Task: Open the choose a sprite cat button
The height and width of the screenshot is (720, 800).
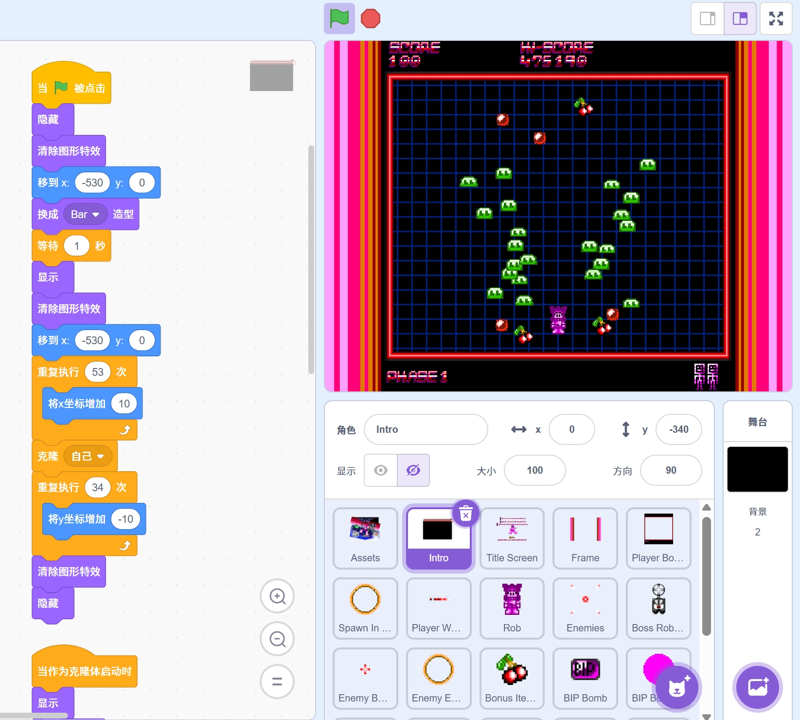Action: click(676, 687)
